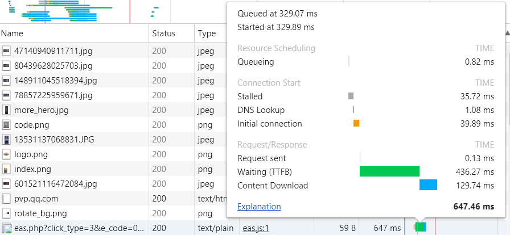510x235 pixels.
Task: Click the logo.png file icon
Action: [7, 154]
